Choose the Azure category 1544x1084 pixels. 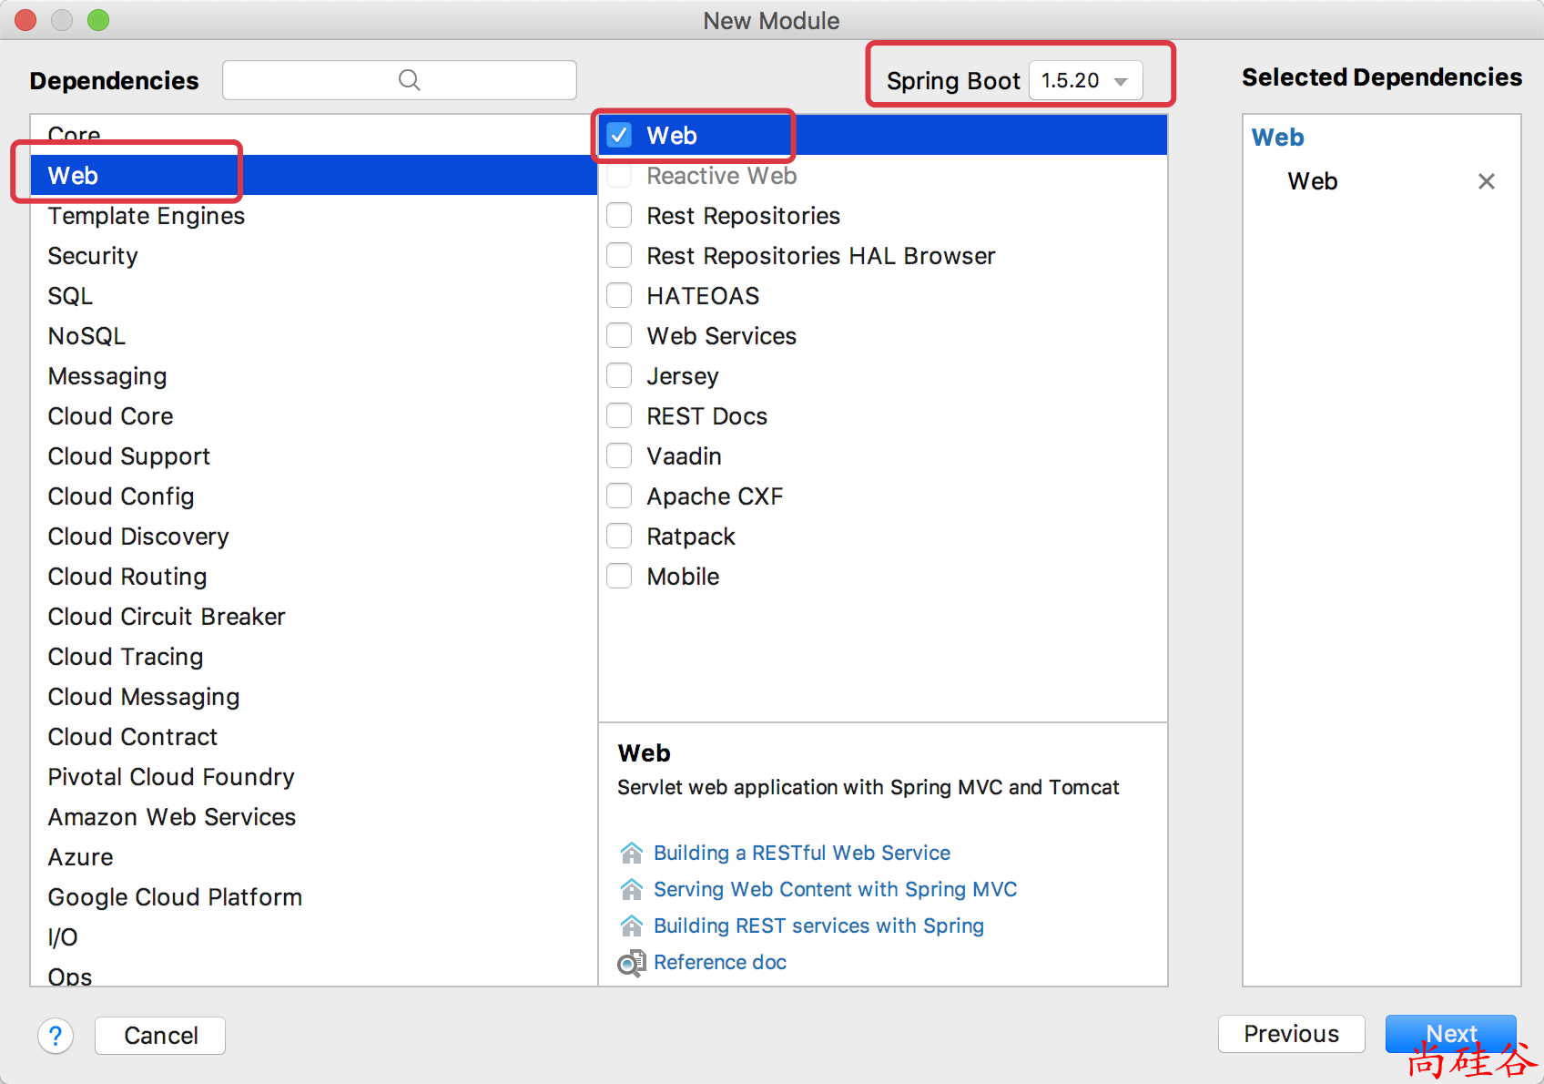click(313, 857)
